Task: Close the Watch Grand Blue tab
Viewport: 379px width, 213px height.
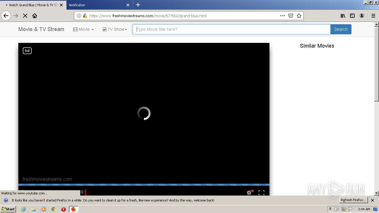Action: point(61,5)
